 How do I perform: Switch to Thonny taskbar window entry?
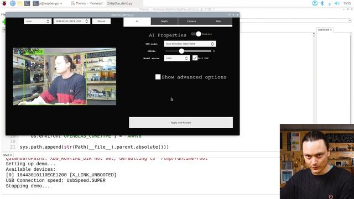(x=87, y=3)
